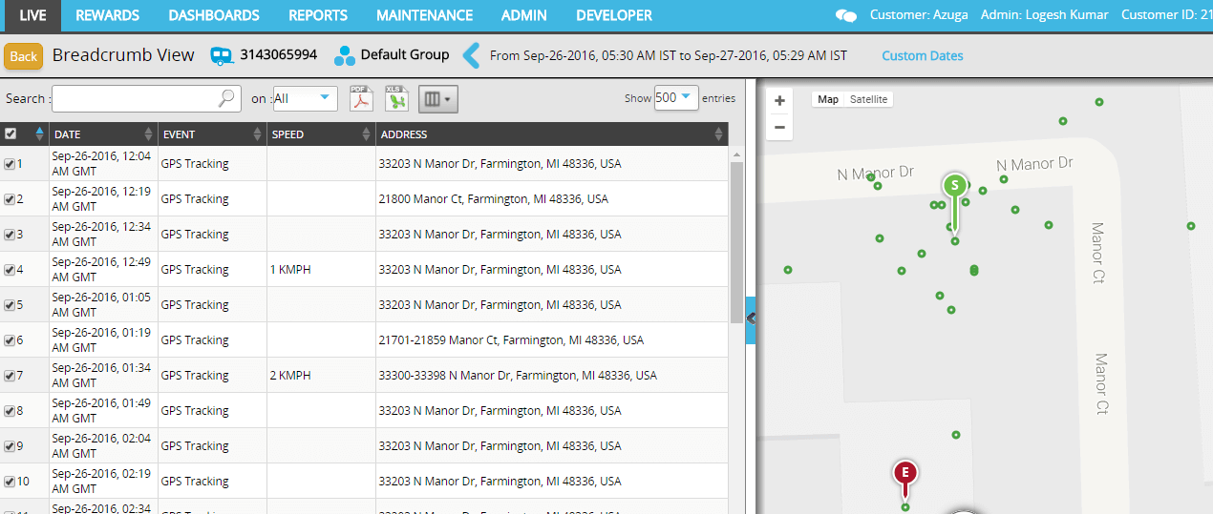Click the search magnifier icon
Image resolution: width=1213 pixels, height=514 pixels.
(x=226, y=97)
